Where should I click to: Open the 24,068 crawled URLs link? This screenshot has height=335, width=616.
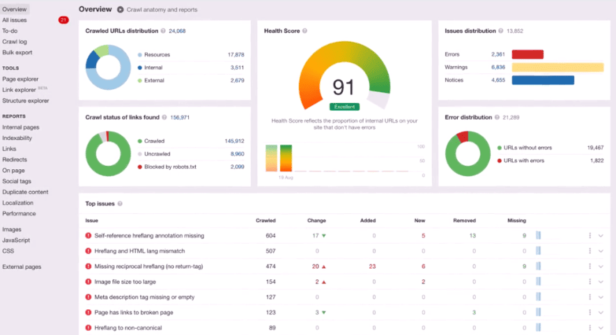click(x=177, y=31)
